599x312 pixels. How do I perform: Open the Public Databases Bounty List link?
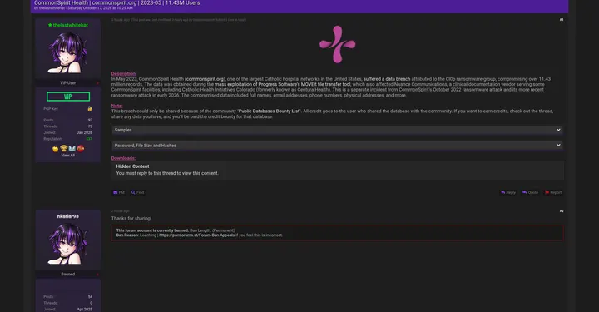point(270,111)
